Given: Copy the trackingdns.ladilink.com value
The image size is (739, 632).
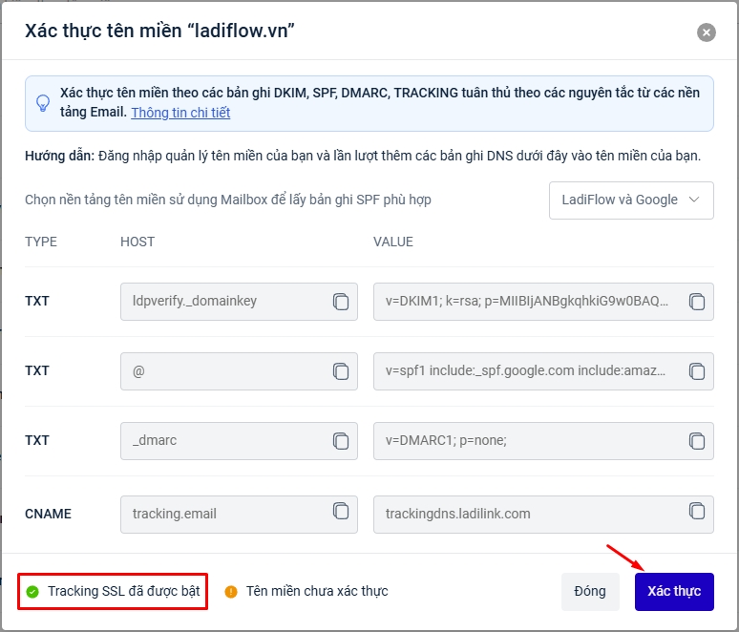Looking at the screenshot, I should tap(697, 511).
